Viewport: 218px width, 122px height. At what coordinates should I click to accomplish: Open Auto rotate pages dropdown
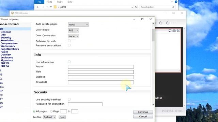tap(78, 25)
